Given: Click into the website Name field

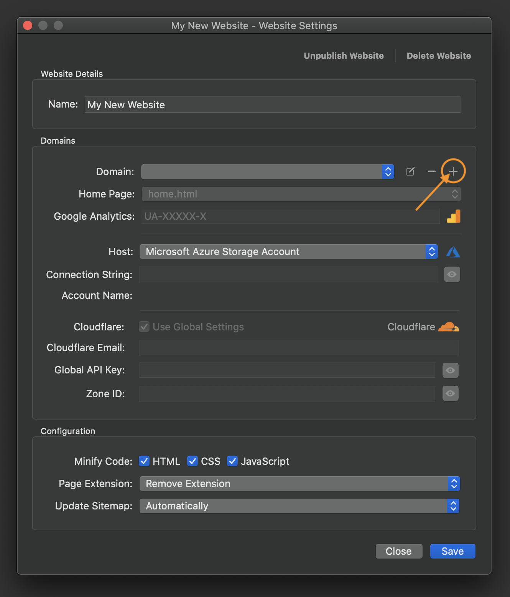Looking at the screenshot, I should coord(272,104).
